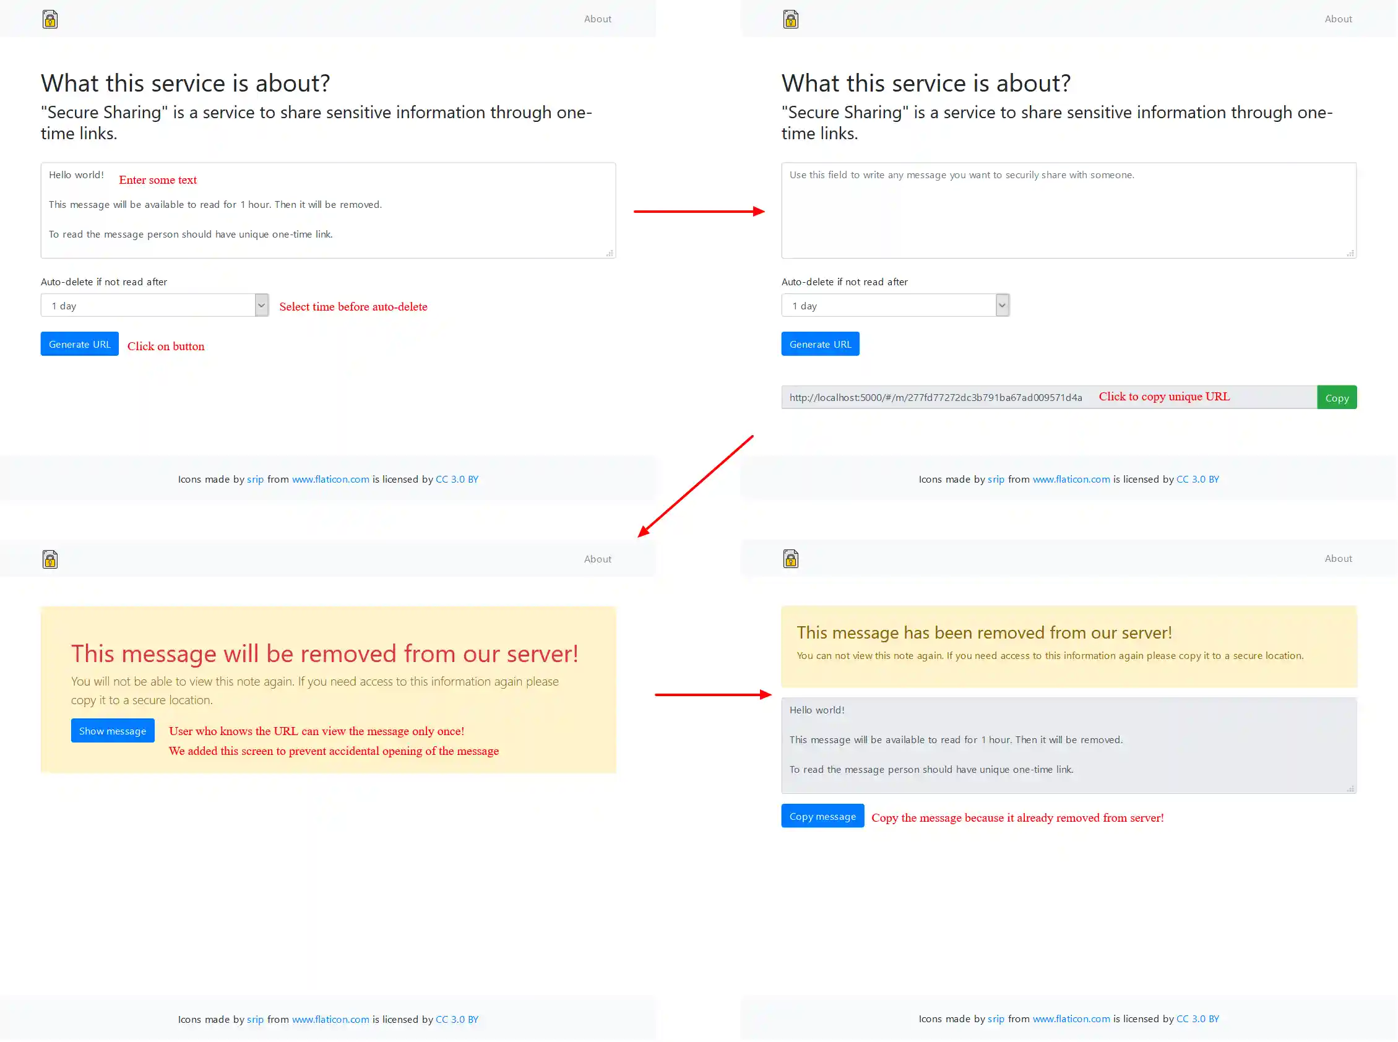Open the www.flaticon.com link in footer below Show message

pyautogui.click(x=330, y=1020)
